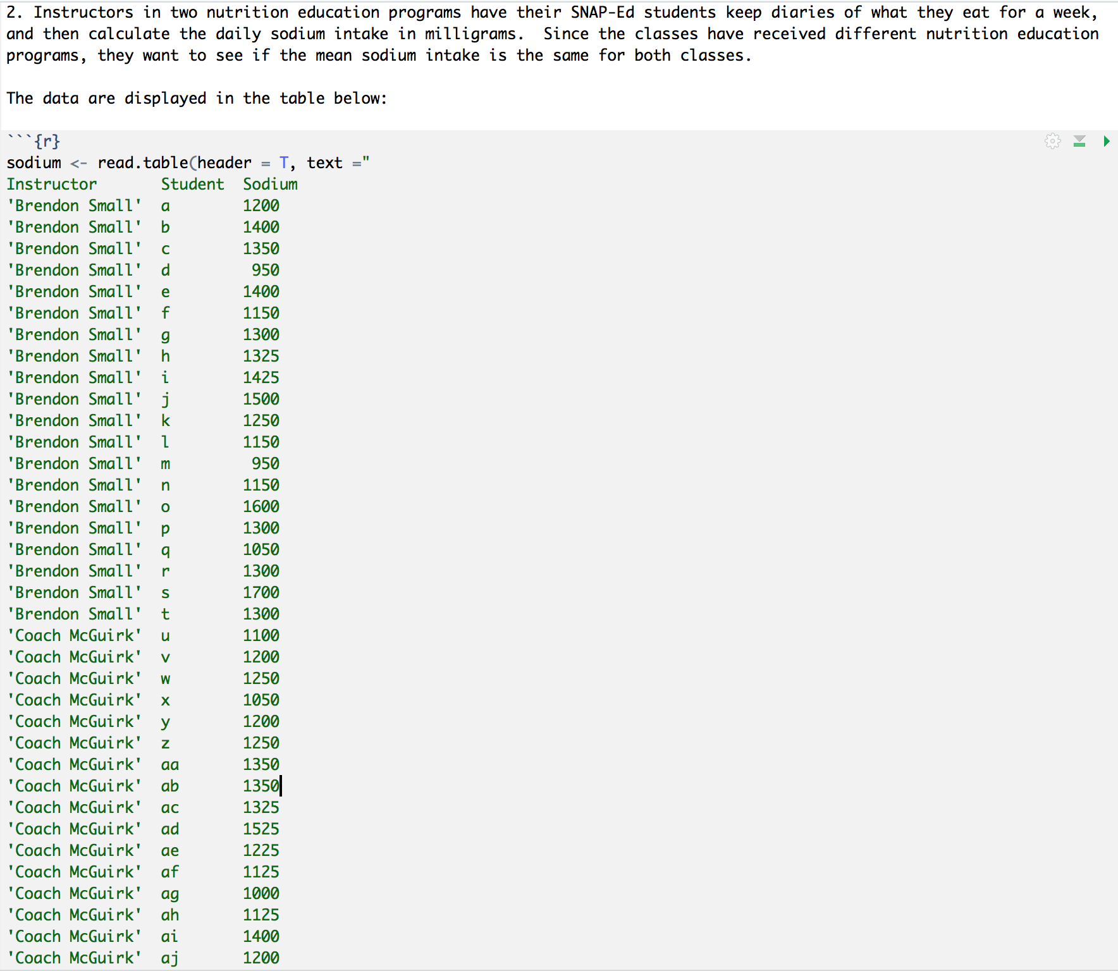Click the sodium variable name in the code
Image resolution: width=1118 pixels, height=971 pixels.
click(x=33, y=162)
